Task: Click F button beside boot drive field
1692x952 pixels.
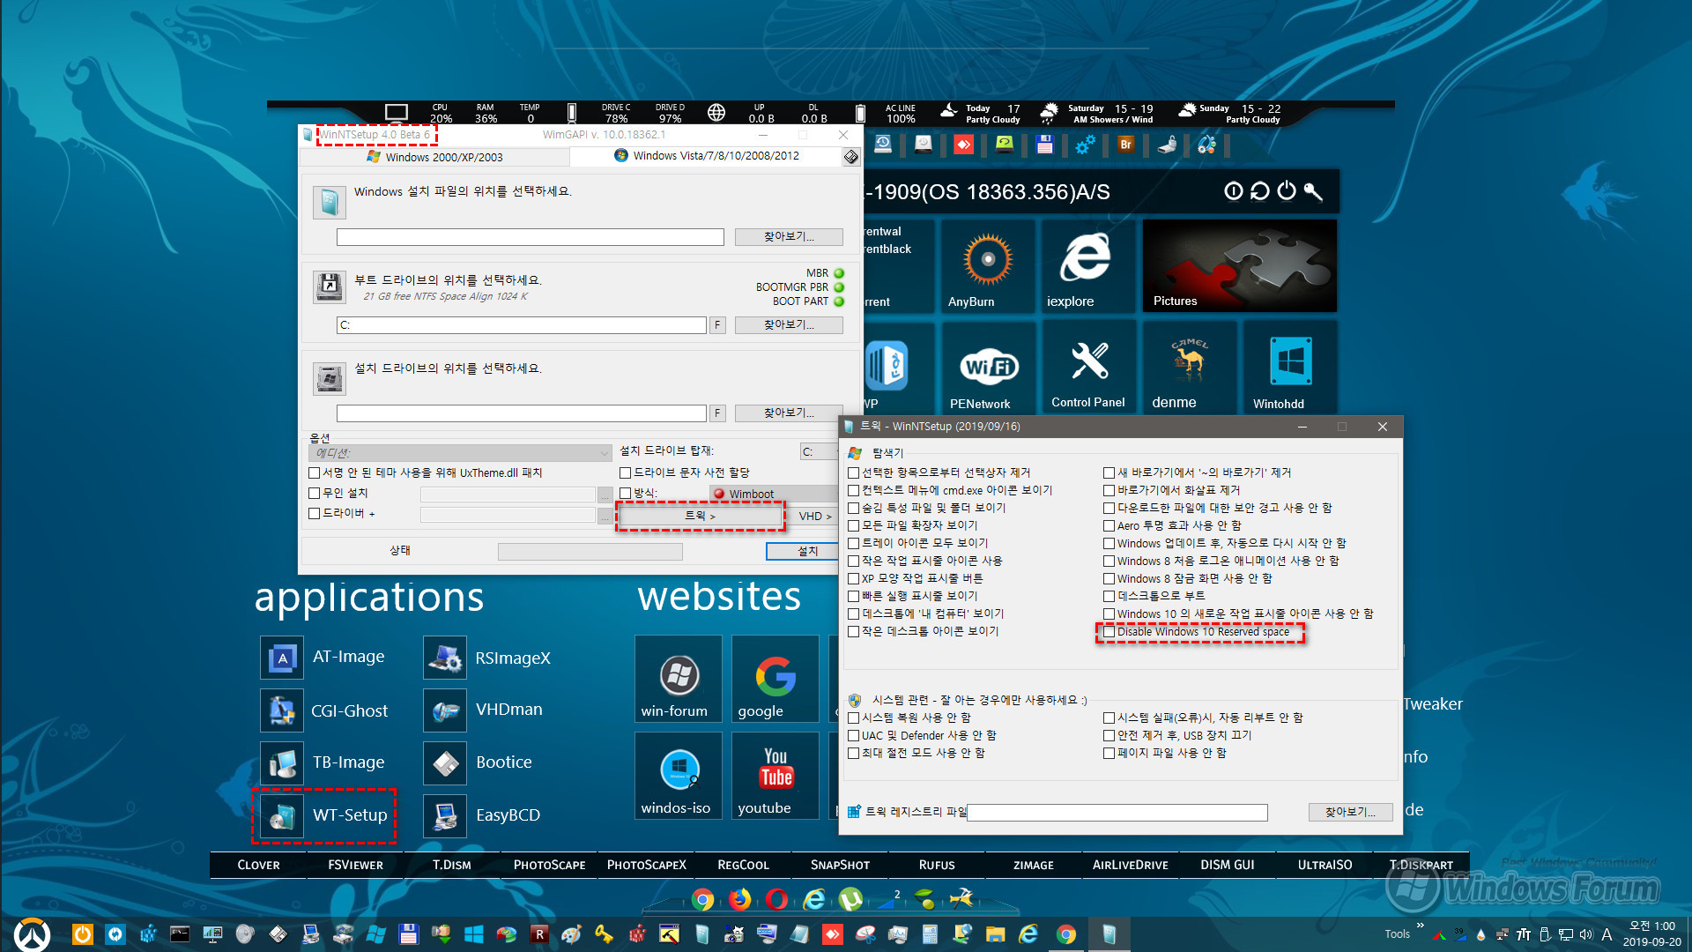Action: pyautogui.click(x=717, y=325)
